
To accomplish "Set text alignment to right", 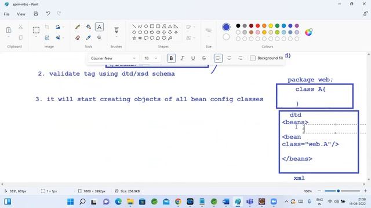I will pos(240,58).
